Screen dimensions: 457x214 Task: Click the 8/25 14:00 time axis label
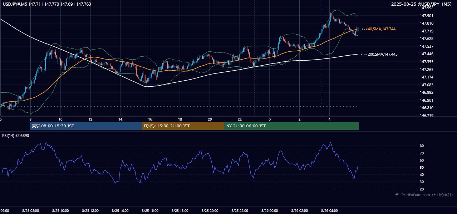point(120,211)
